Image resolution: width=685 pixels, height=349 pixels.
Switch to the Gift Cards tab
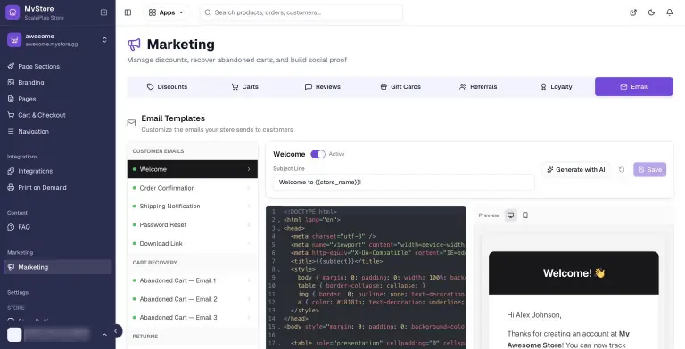coord(400,87)
